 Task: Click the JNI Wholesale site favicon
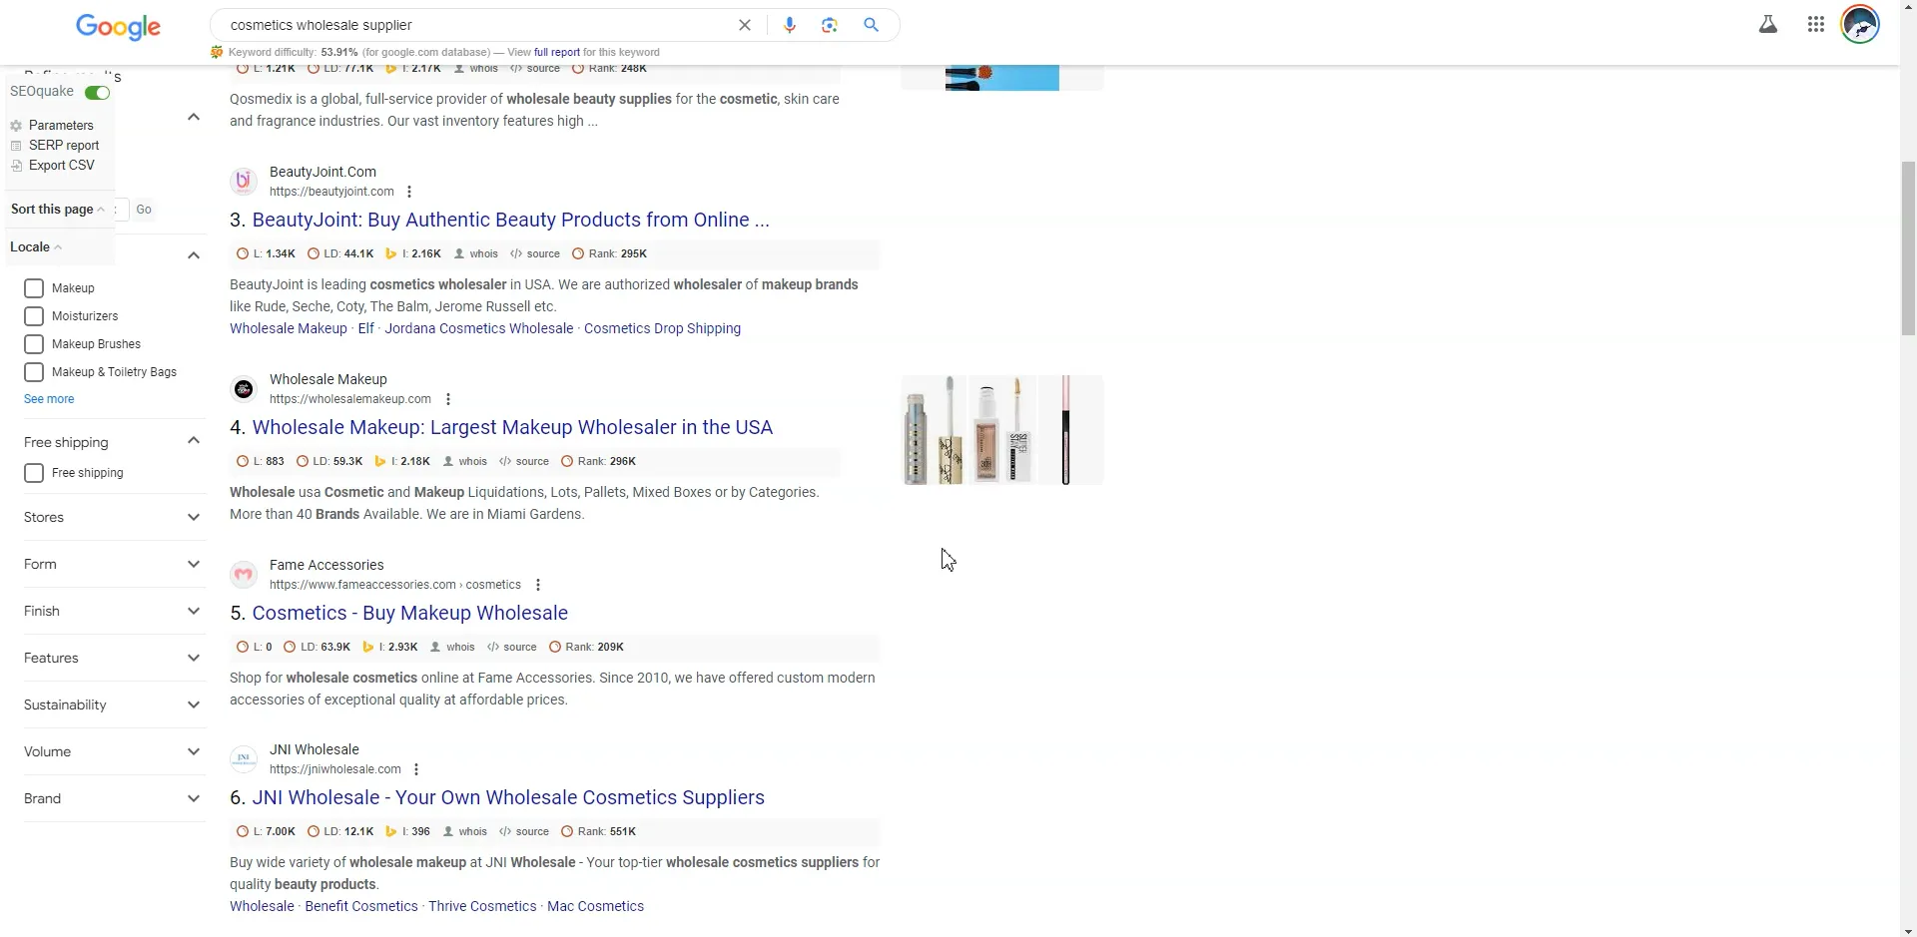pos(244,759)
